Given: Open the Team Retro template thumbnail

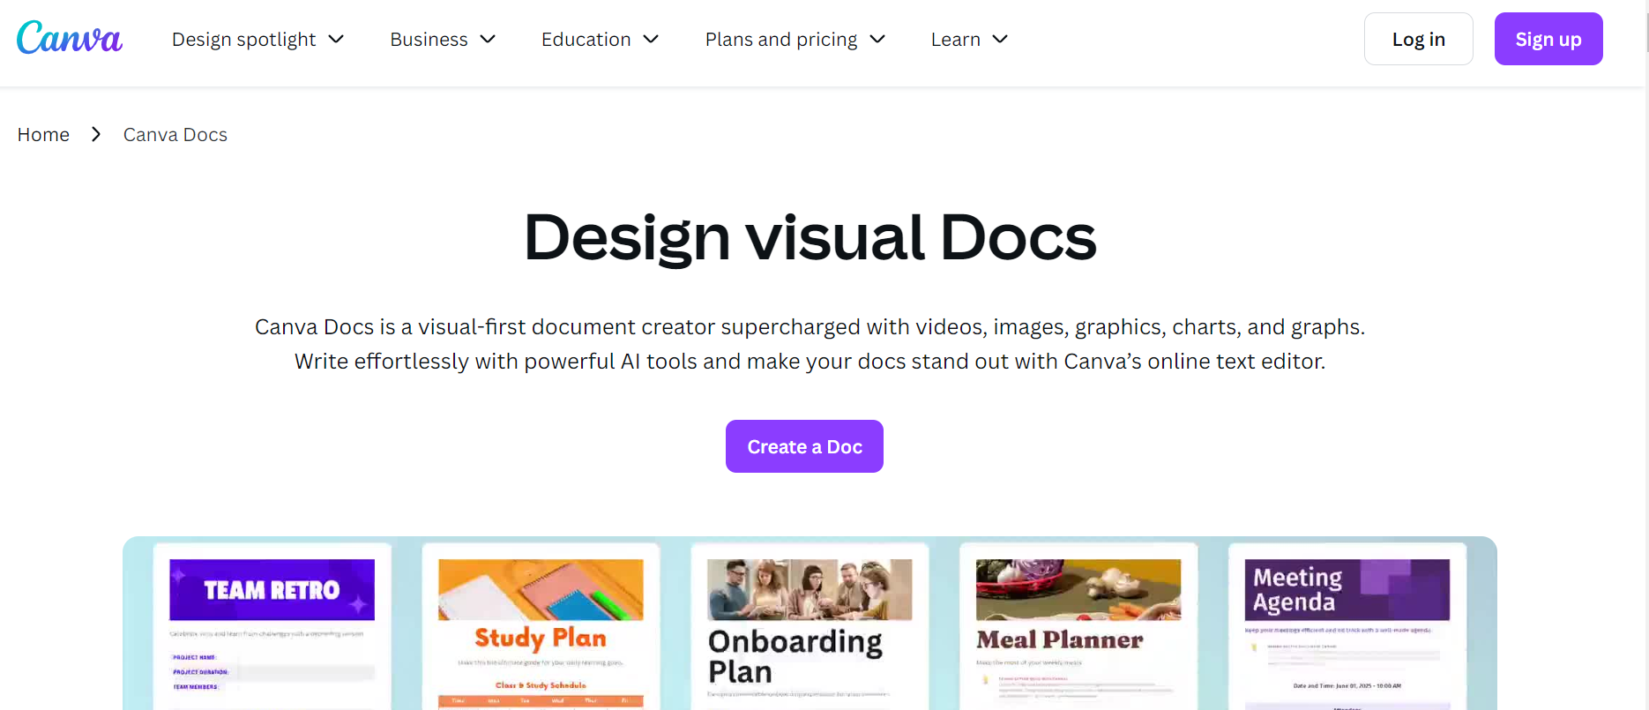Looking at the screenshot, I should click(x=272, y=626).
